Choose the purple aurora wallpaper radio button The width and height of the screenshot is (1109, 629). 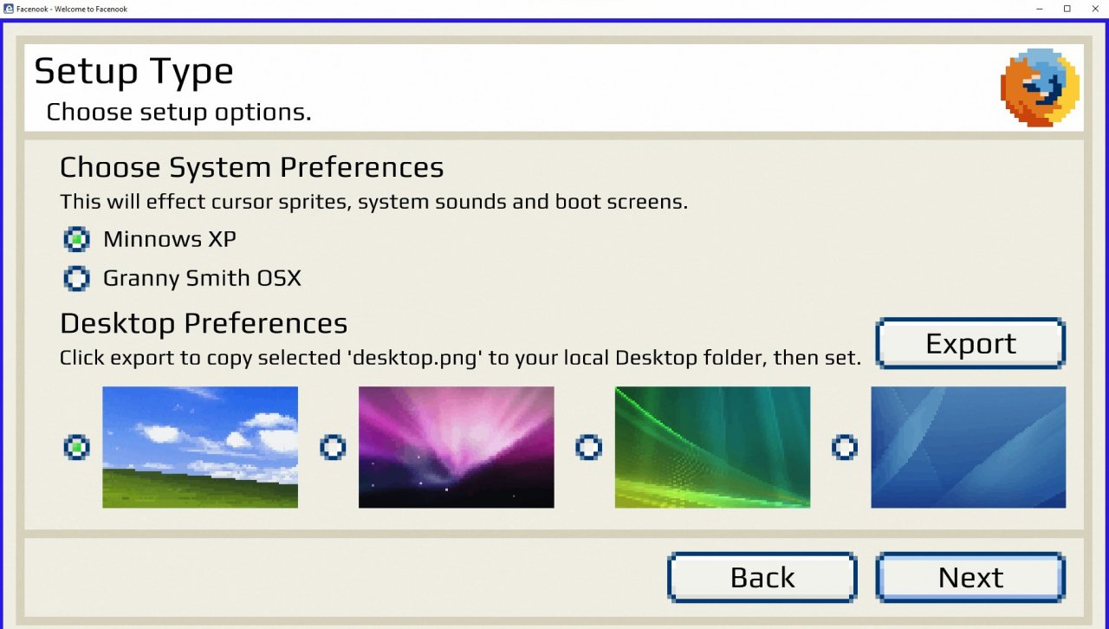(x=333, y=447)
